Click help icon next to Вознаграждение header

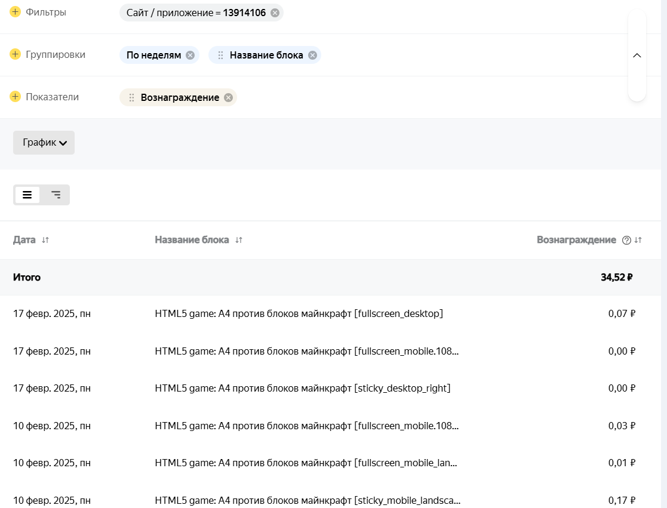(626, 240)
